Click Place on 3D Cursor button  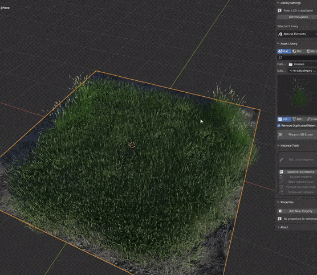click(x=297, y=134)
